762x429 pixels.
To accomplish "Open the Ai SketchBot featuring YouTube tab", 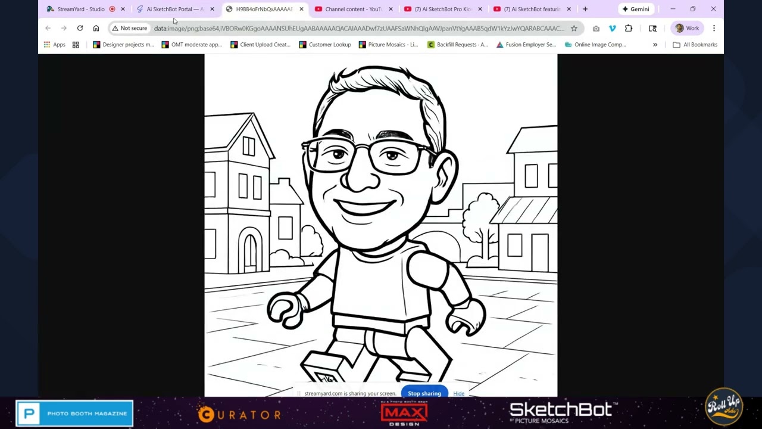I will pos(532,9).
